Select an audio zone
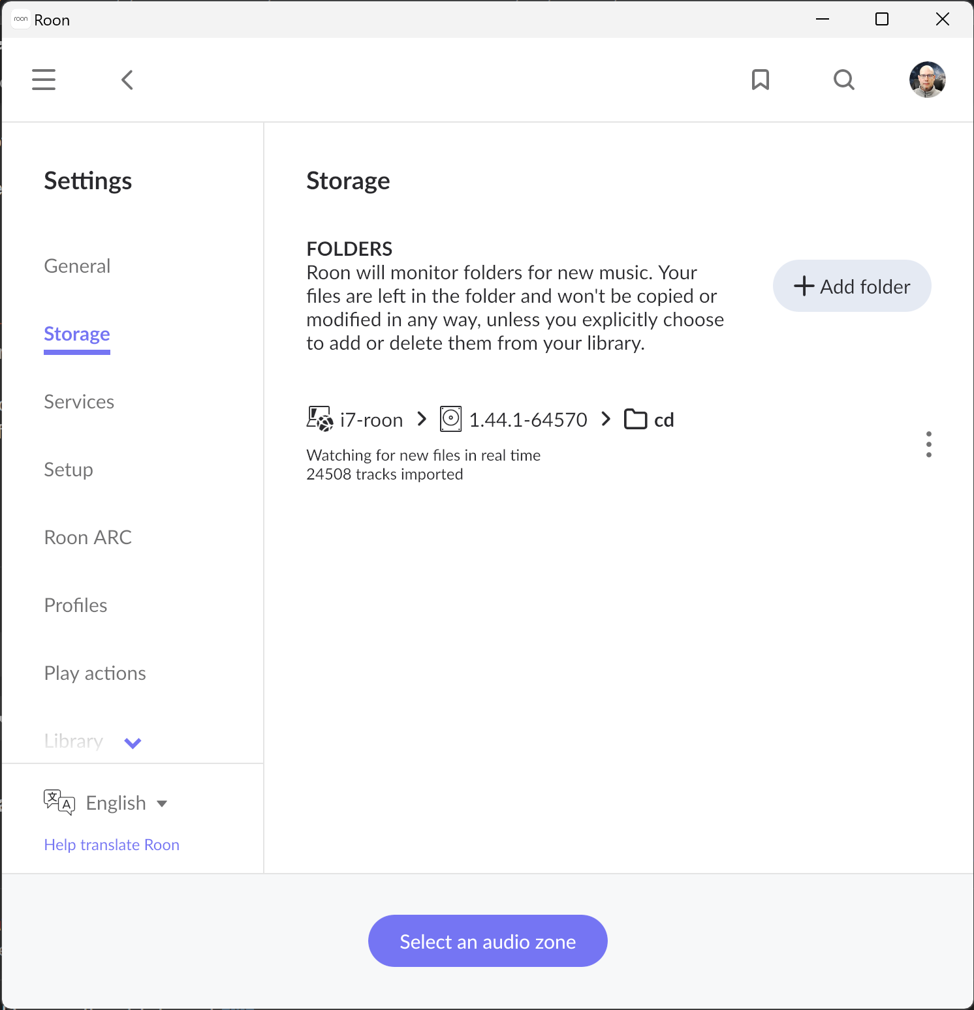This screenshot has width=974, height=1010. pos(488,941)
